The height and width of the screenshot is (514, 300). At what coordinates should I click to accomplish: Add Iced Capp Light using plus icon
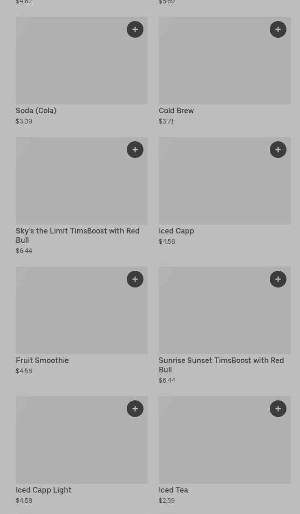click(x=135, y=409)
